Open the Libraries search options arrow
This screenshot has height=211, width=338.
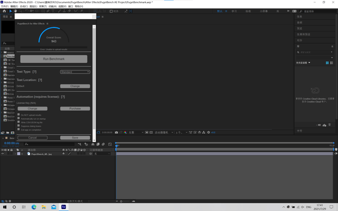[332, 52]
